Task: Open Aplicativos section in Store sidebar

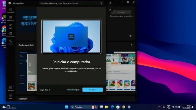Action: pos(11,18)
